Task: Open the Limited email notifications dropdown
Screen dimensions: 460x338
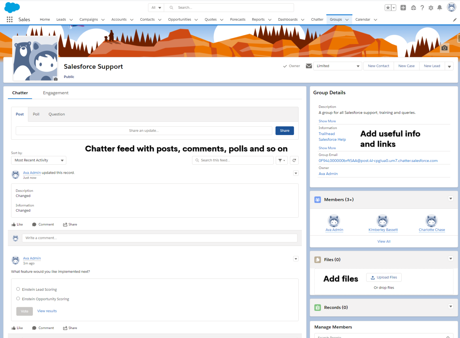Action: click(x=338, y=66)
